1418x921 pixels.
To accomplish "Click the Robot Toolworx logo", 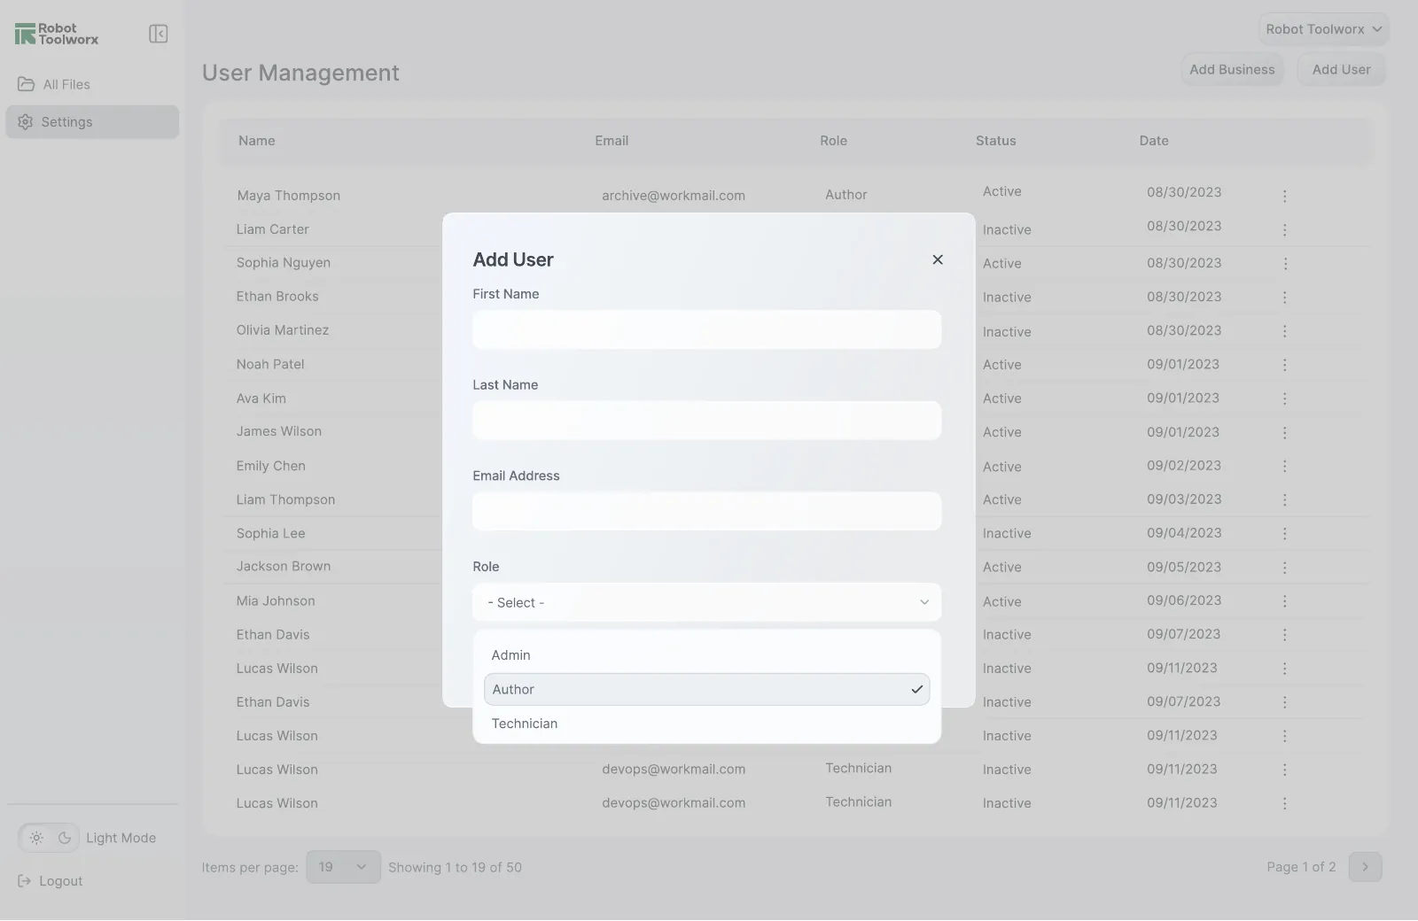I will pos(57,34).
